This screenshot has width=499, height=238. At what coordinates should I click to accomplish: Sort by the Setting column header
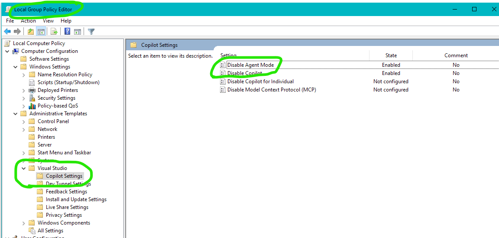pos(294,55)
